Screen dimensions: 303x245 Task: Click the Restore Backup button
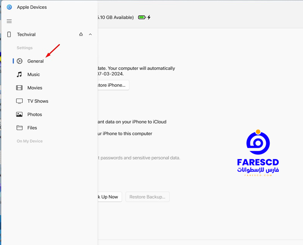coord(147,197)
